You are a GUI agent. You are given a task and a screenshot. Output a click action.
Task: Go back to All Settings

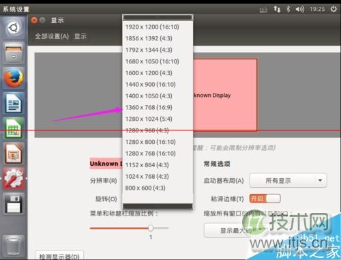pos(52,36)
